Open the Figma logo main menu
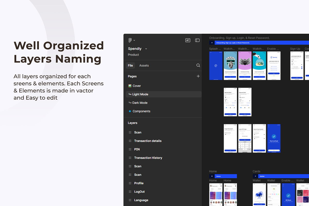The height and width of the screenshot is (206, 309). [130, 40]
